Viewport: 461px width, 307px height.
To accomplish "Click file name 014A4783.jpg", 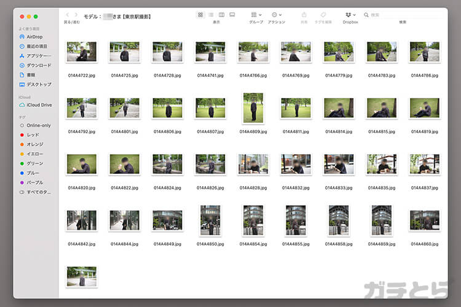I will [x=382, y=76].
